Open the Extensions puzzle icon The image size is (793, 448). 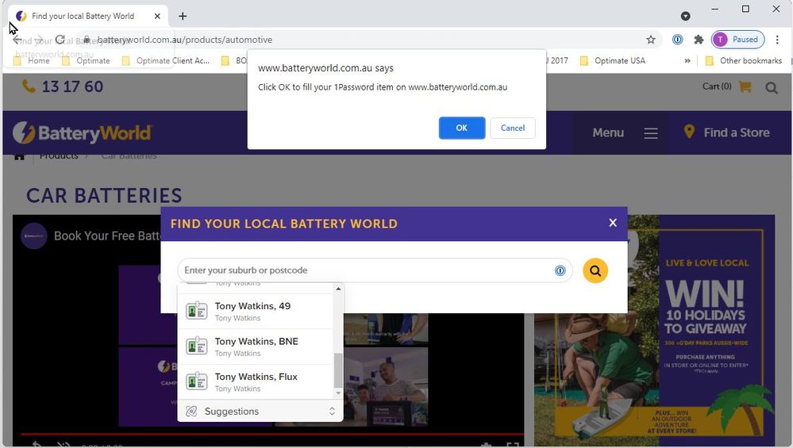tap(699, 40)
